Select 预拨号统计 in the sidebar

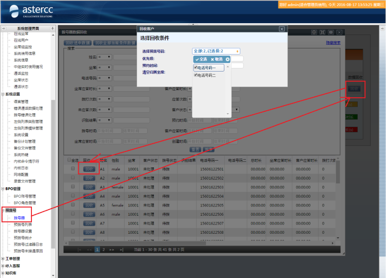coord(23,238)
